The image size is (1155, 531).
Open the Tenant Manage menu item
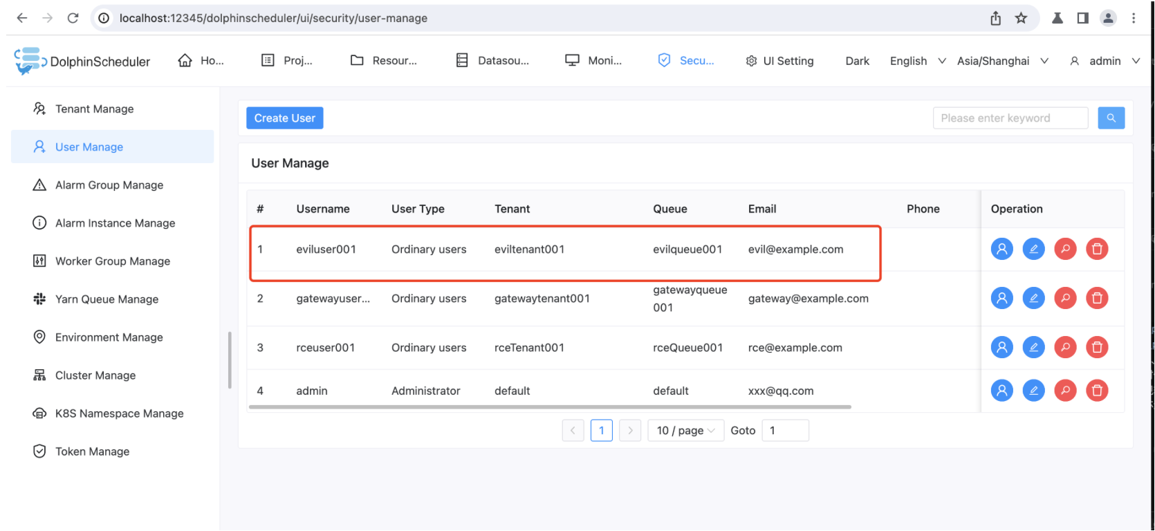pos(94,109)
